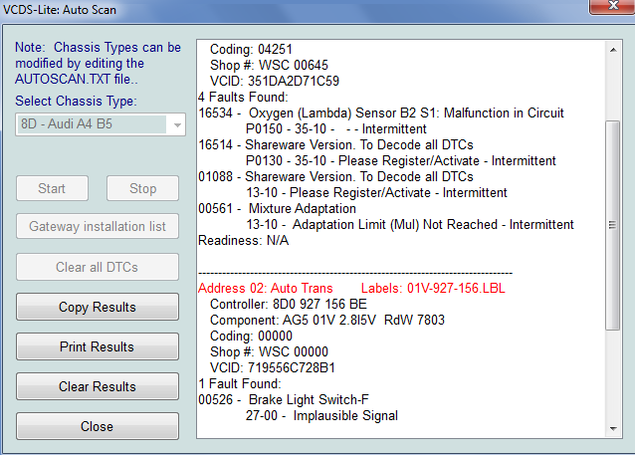Viewport: 635px width, 455px height.
Task: Click the VCID: 719556C728B1 line
Action: [x=274, y=368]
